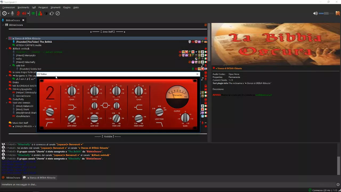Click the Connesso status text in status bar
341x192 pixels.
325,190
